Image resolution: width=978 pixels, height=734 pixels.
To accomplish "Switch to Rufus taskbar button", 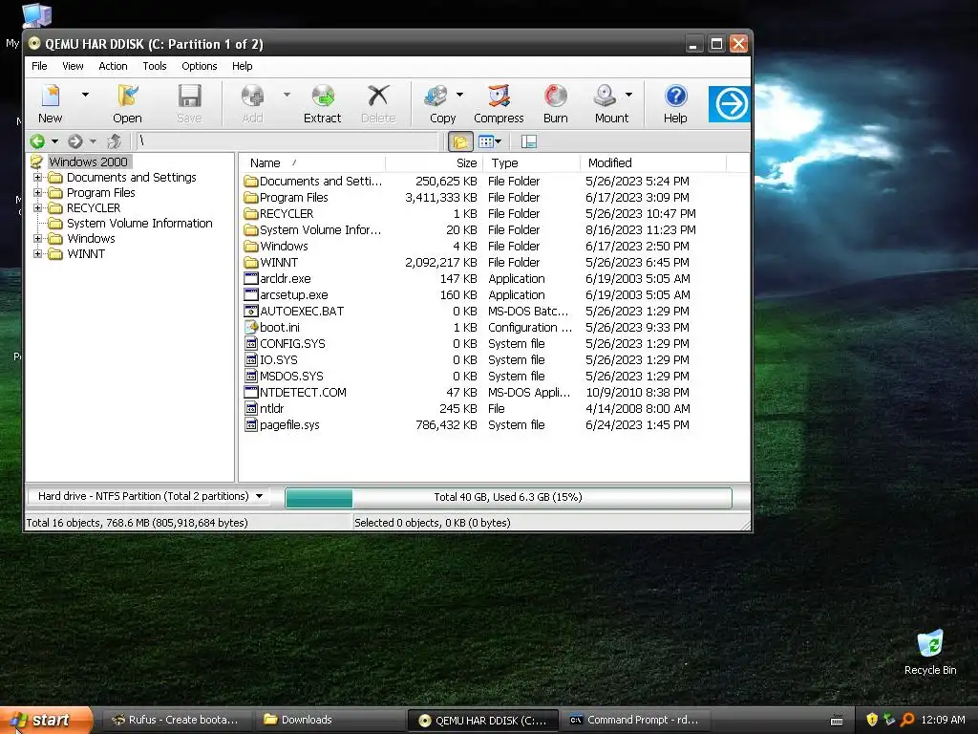I will 176,720.
